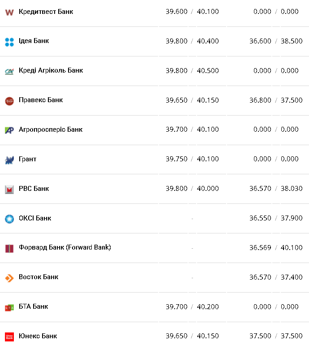Click the Юнекс Банк red logo
Screen dimensions: 309x345
pyautogui.click(x=9, y=336)
